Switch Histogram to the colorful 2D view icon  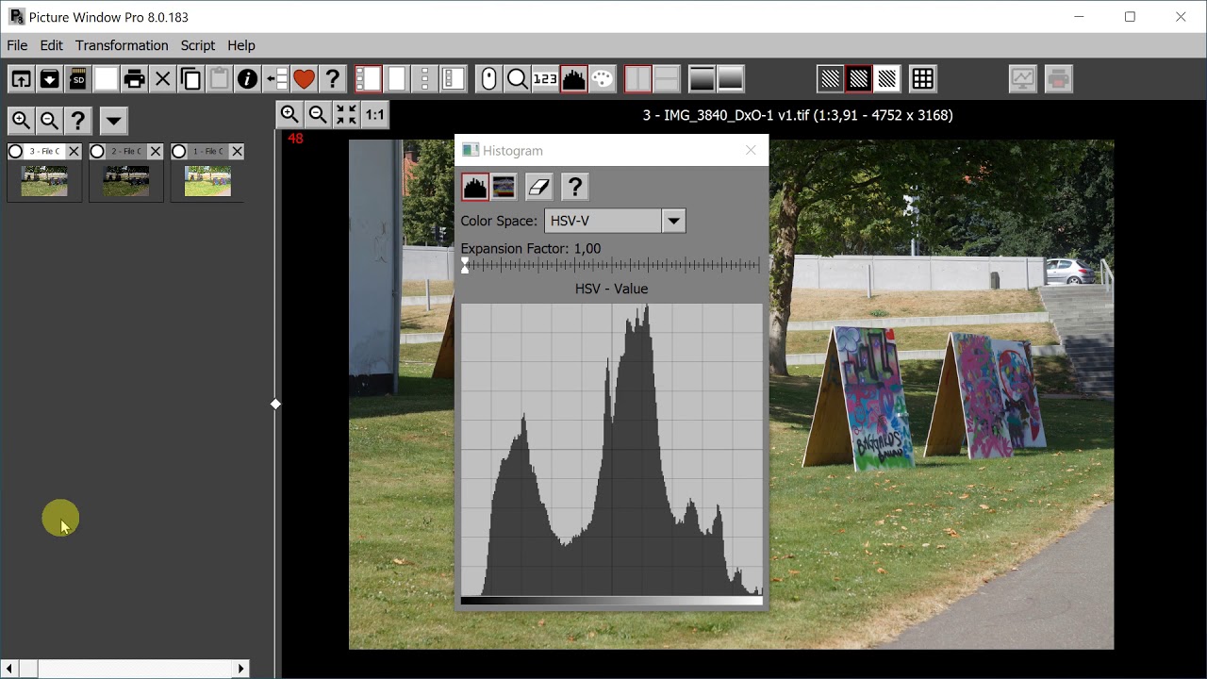coord(504,187)
